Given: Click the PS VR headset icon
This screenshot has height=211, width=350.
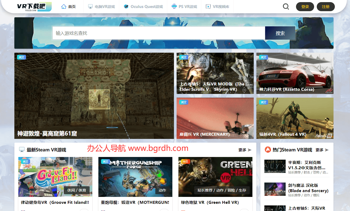Looking at the screenshot, I should point(174,7).
